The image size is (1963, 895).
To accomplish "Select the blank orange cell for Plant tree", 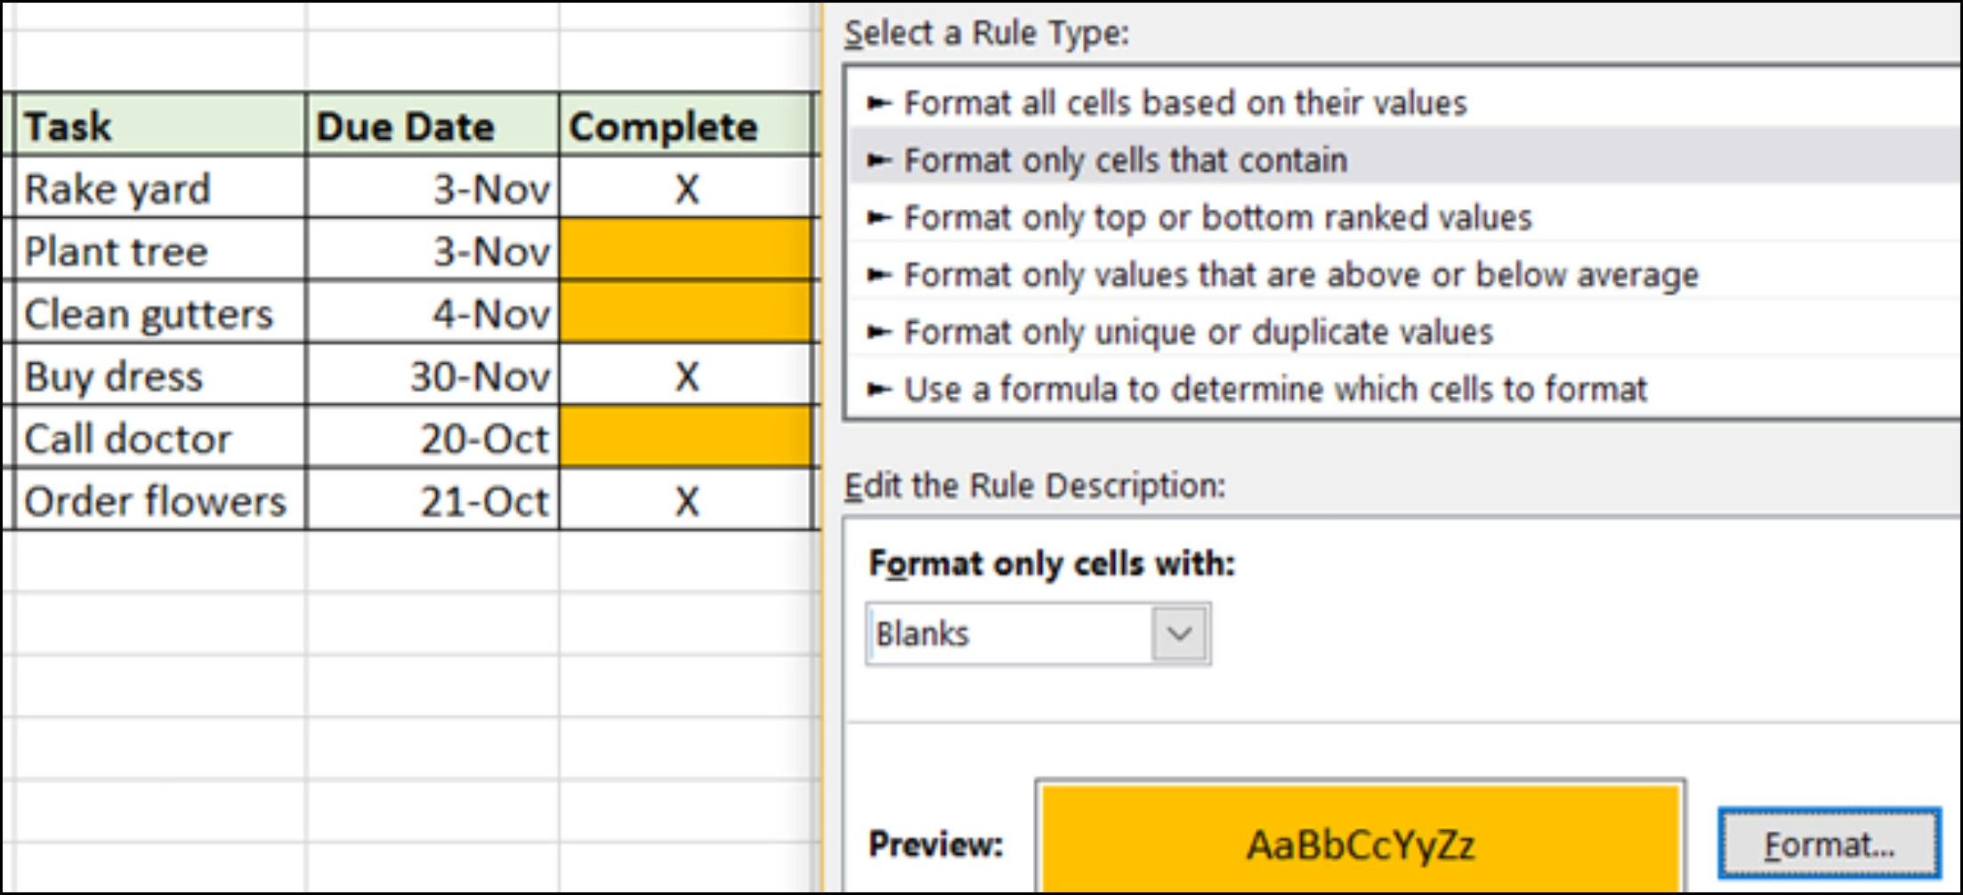I will 685,251.
